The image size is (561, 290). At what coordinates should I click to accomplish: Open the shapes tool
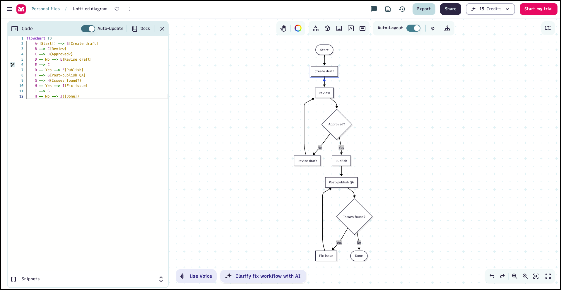click(x=316, y=28)
